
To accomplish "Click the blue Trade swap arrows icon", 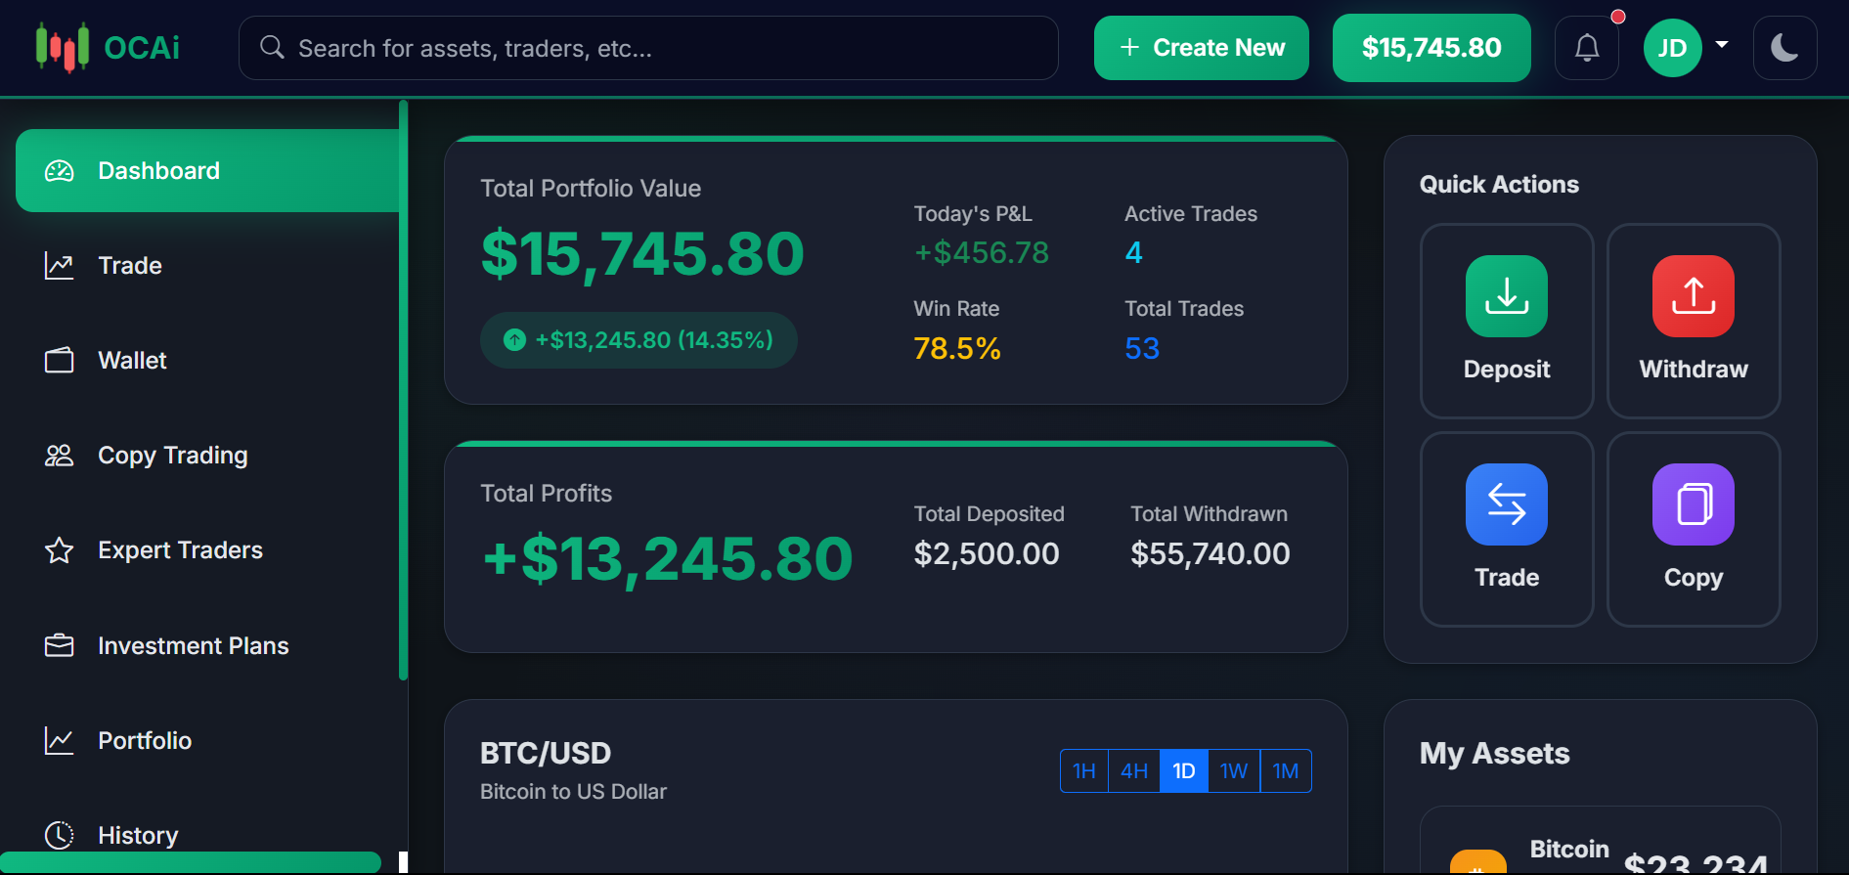I will [1506, 504].
